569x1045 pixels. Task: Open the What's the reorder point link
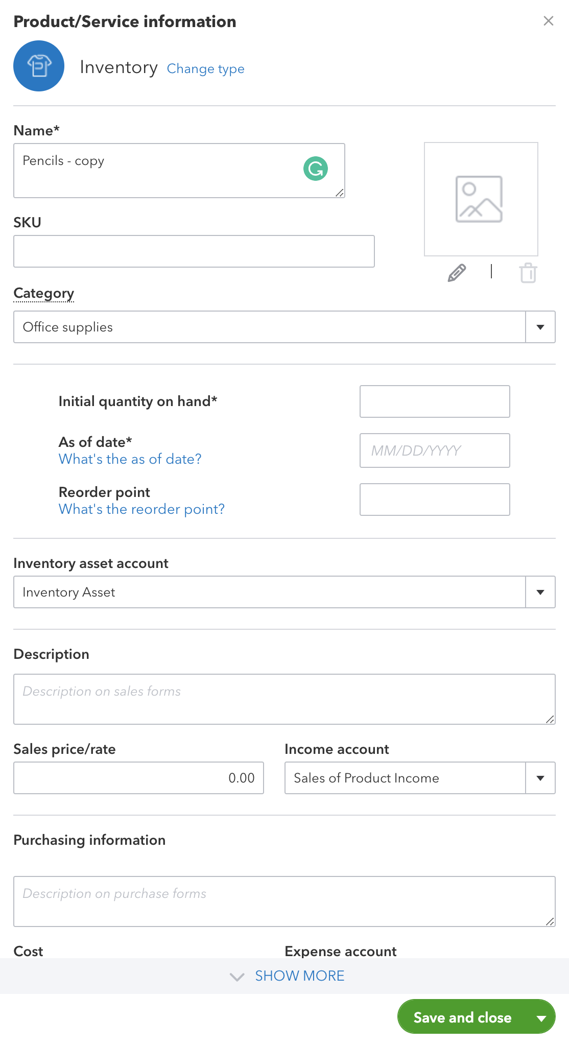(x=141, y=509)
